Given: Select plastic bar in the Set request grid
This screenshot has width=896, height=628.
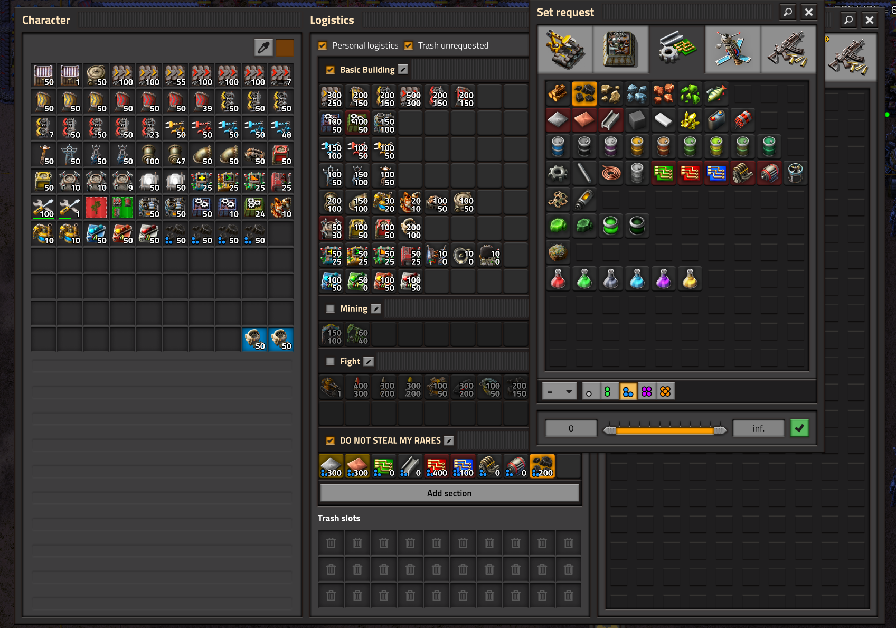Looking at the screenshot, I should [664, 120].
